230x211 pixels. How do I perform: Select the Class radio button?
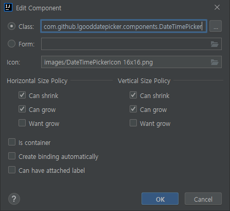(x=11, y=26)
